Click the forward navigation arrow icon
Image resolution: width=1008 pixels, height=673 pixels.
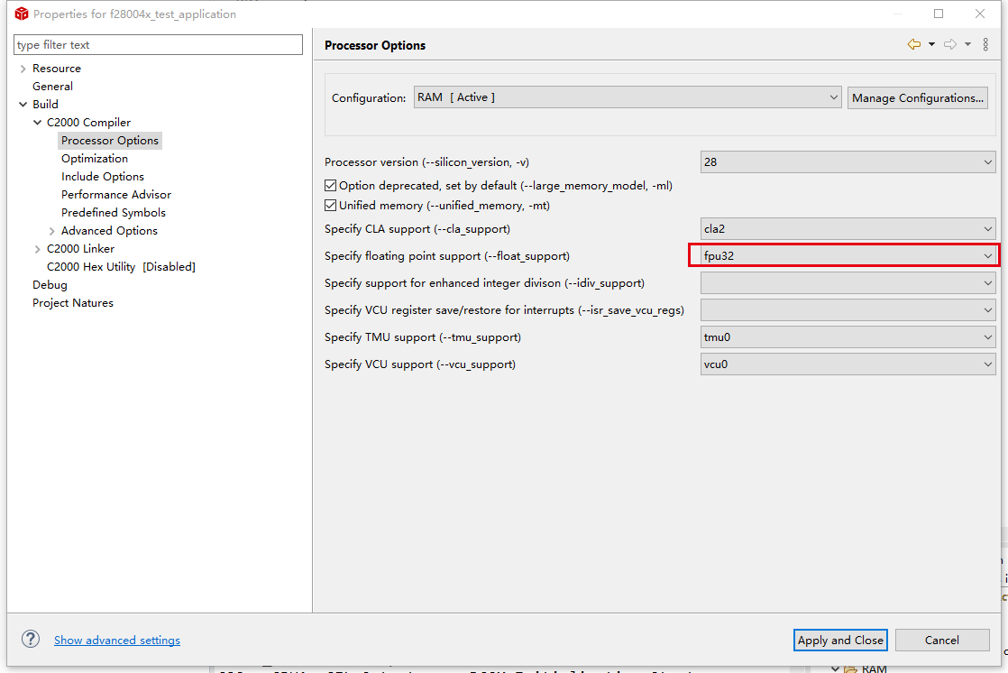[950, 44]
